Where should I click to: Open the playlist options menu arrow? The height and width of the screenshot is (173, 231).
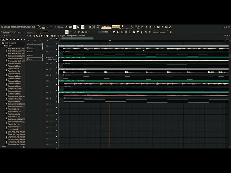tap(28, 36)
